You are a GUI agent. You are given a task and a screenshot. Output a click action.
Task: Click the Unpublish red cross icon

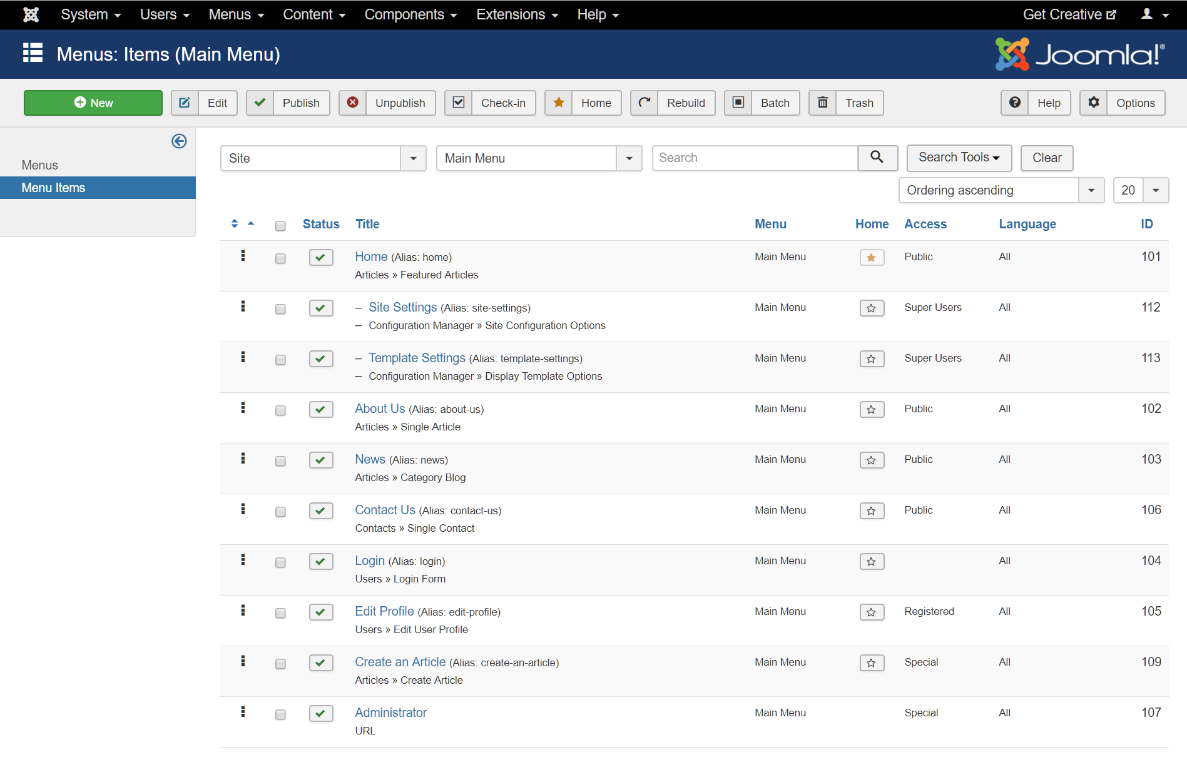353,103
